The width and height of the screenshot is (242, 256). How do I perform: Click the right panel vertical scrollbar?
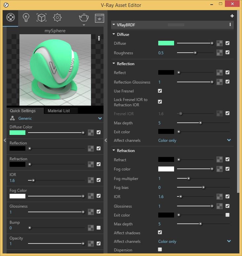point(238,102)
